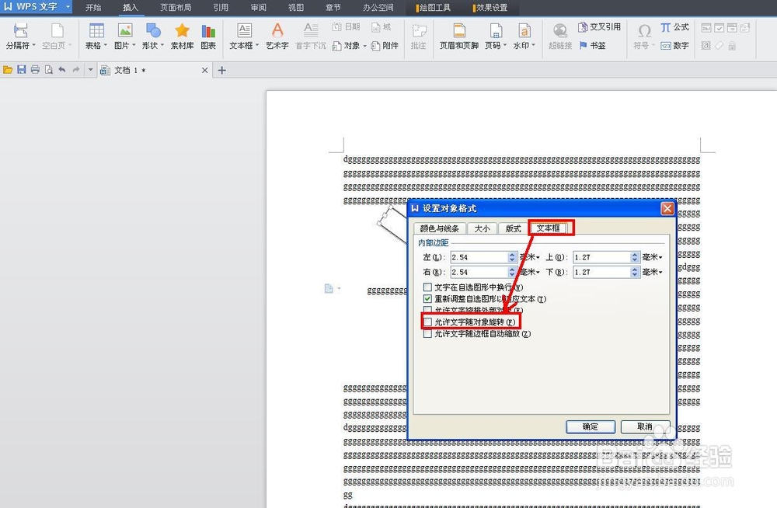Viewport: 777px width, 508px height.
Task: Expand the 表格 dropdown arrow
Action: point(106,46)
